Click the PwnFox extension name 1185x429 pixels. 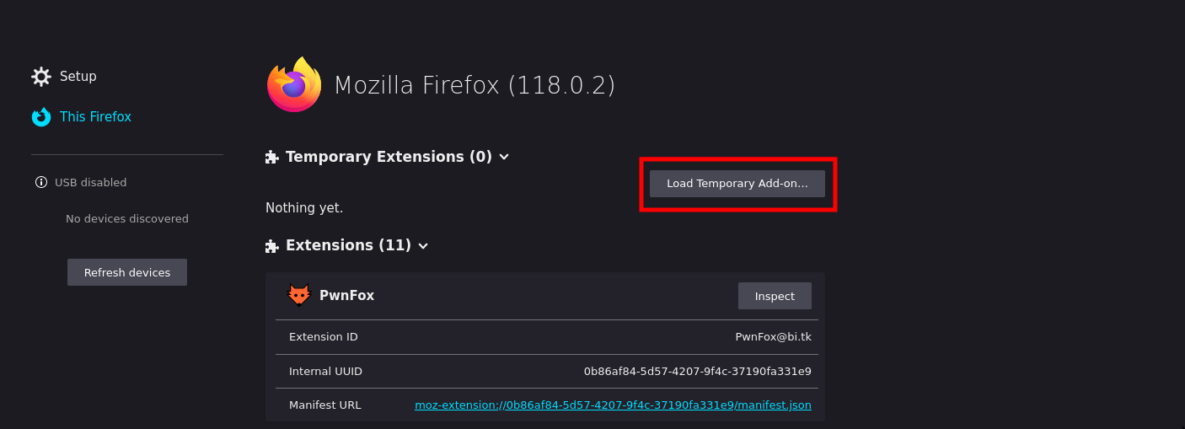[x=346, y=296]
